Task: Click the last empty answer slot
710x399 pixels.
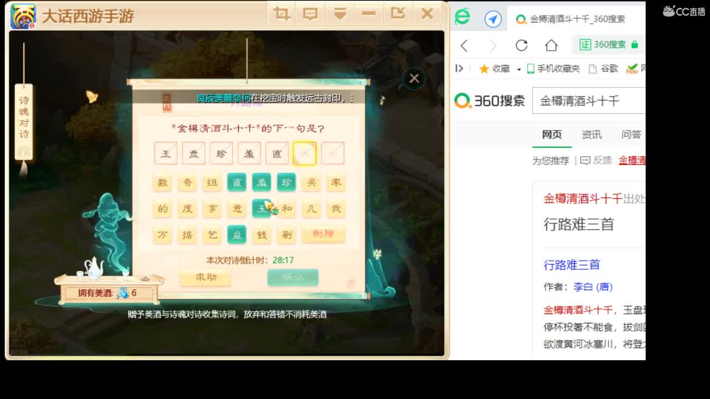Action: [332, 154]
